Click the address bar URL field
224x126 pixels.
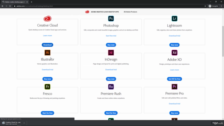tap(108, 6)
